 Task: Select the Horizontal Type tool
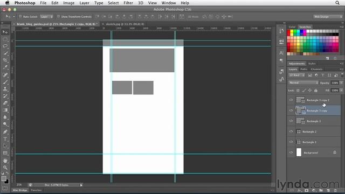point(5,139)
